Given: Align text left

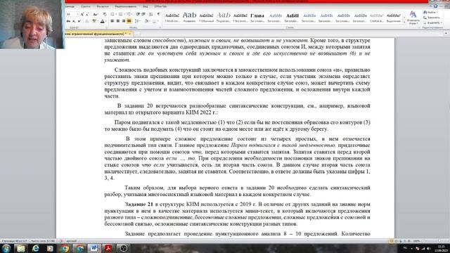Looking at the screenshot, I should 112,21.
